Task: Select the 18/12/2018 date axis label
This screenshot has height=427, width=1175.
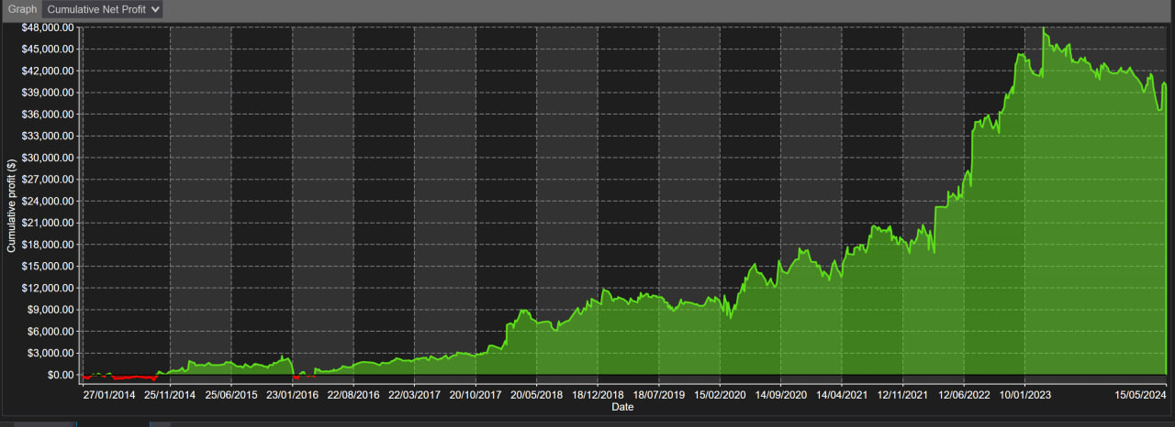Action: coord(598,395)
